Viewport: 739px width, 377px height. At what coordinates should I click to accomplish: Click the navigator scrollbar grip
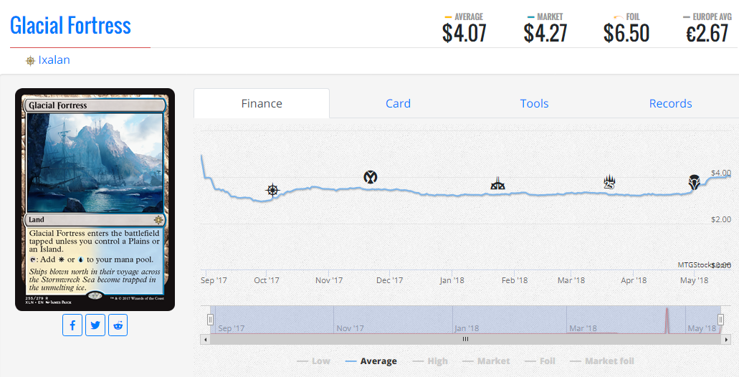click(465, 339)
